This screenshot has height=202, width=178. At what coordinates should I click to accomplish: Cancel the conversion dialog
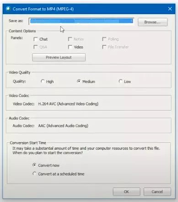[x=157, y=191]
